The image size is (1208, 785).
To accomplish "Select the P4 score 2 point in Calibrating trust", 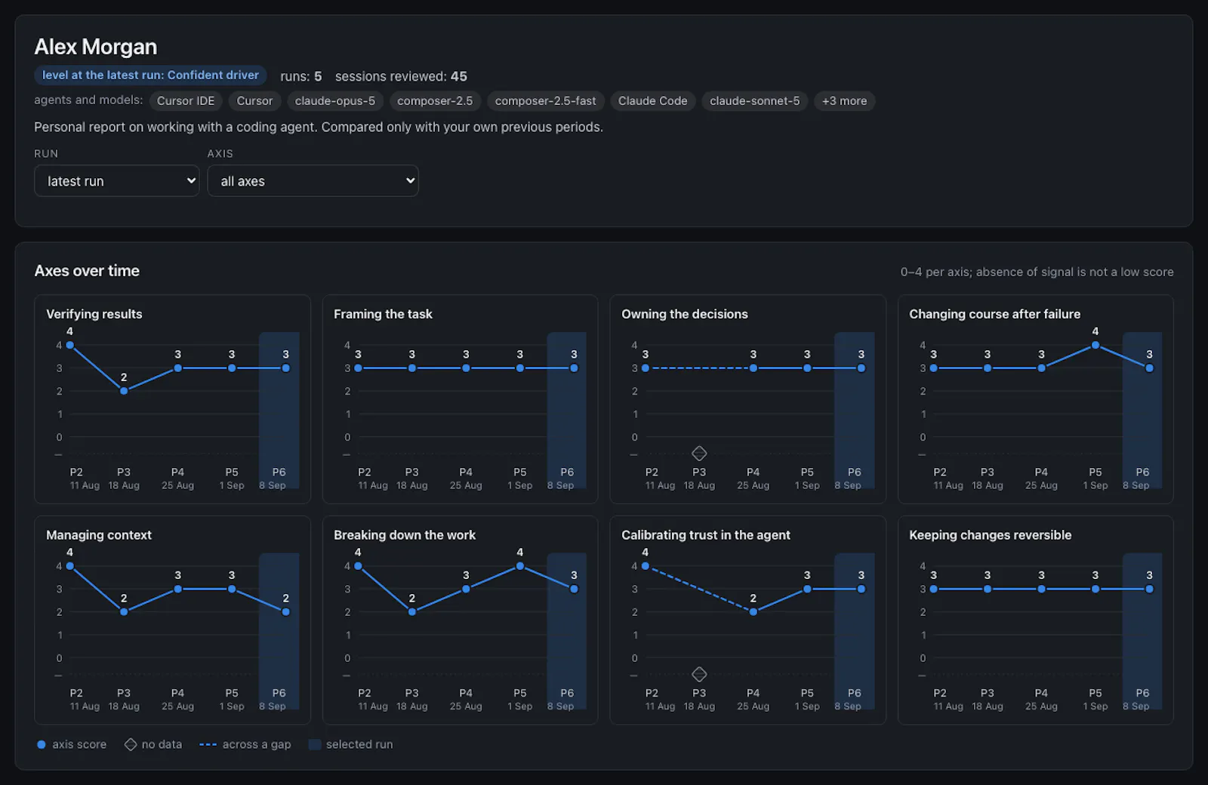I will (x=753, y=612).
